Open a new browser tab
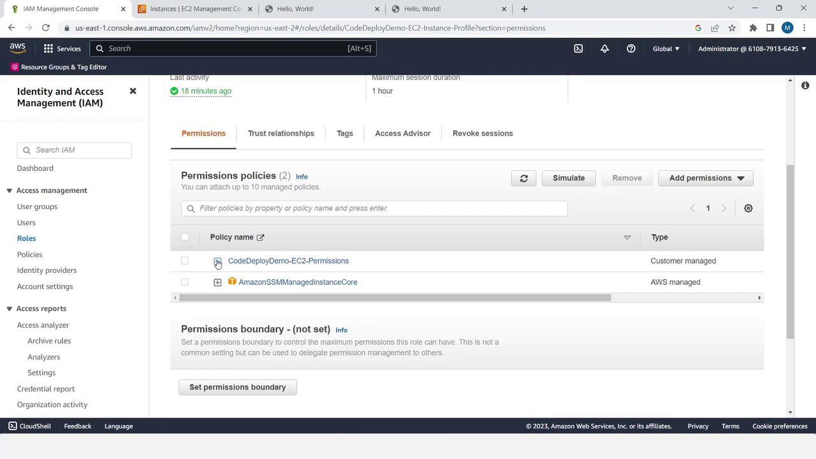Image resolution: width=816 pixels, height=459 pixels. pyautogui.click(x=524, y=9)
